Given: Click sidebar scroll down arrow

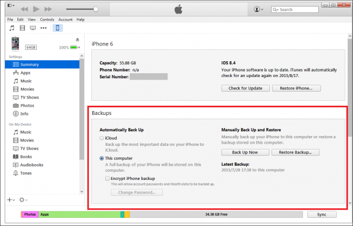Looking at the screenshot, I should 81,192.
